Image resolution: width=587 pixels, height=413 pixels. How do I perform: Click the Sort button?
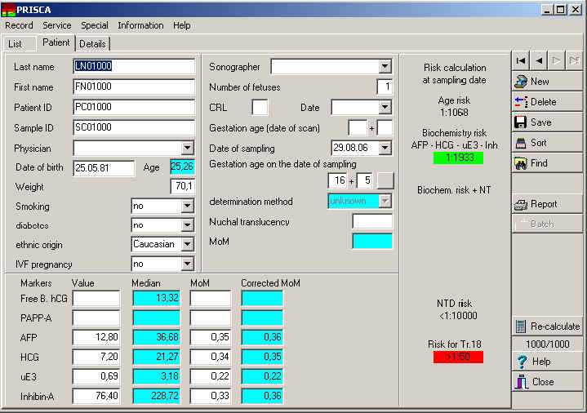pos(547,143)
